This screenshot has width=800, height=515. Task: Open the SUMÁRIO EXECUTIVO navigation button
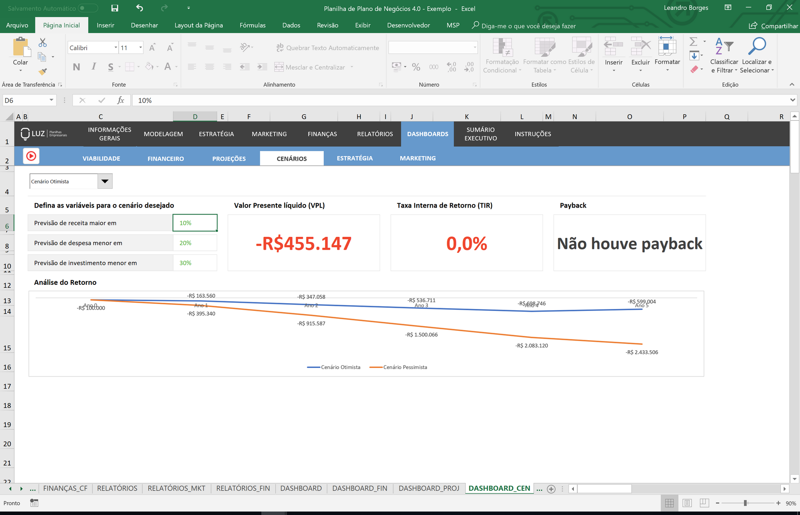(480, 134)
